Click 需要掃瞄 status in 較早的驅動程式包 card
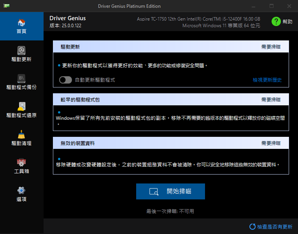Viewport: 298px width, 234px height. 271,100
